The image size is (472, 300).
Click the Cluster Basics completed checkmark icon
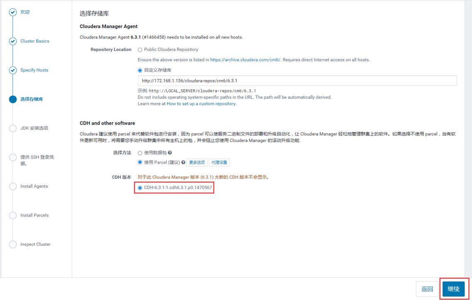tap(12, 41)
